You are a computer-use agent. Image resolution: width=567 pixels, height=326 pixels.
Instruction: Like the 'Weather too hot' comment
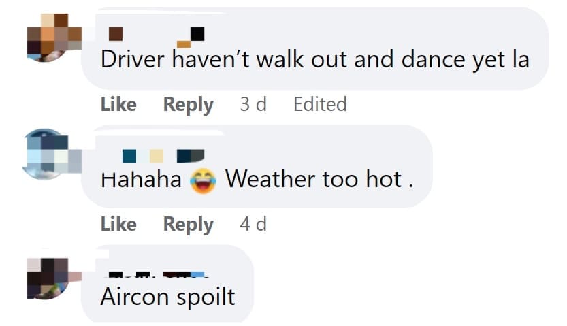[x=118, y=224]
